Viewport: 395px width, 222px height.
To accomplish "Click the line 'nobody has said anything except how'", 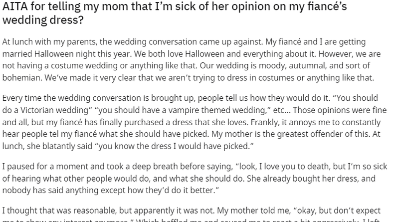I will point(111,191).
